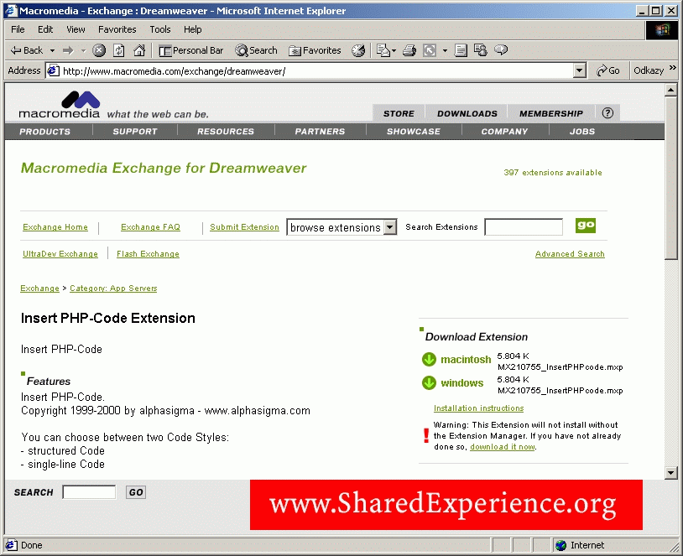Screen dimensions: 683x556
Task: Open the Personal Bar panel
Action: [x=190, y=50]
